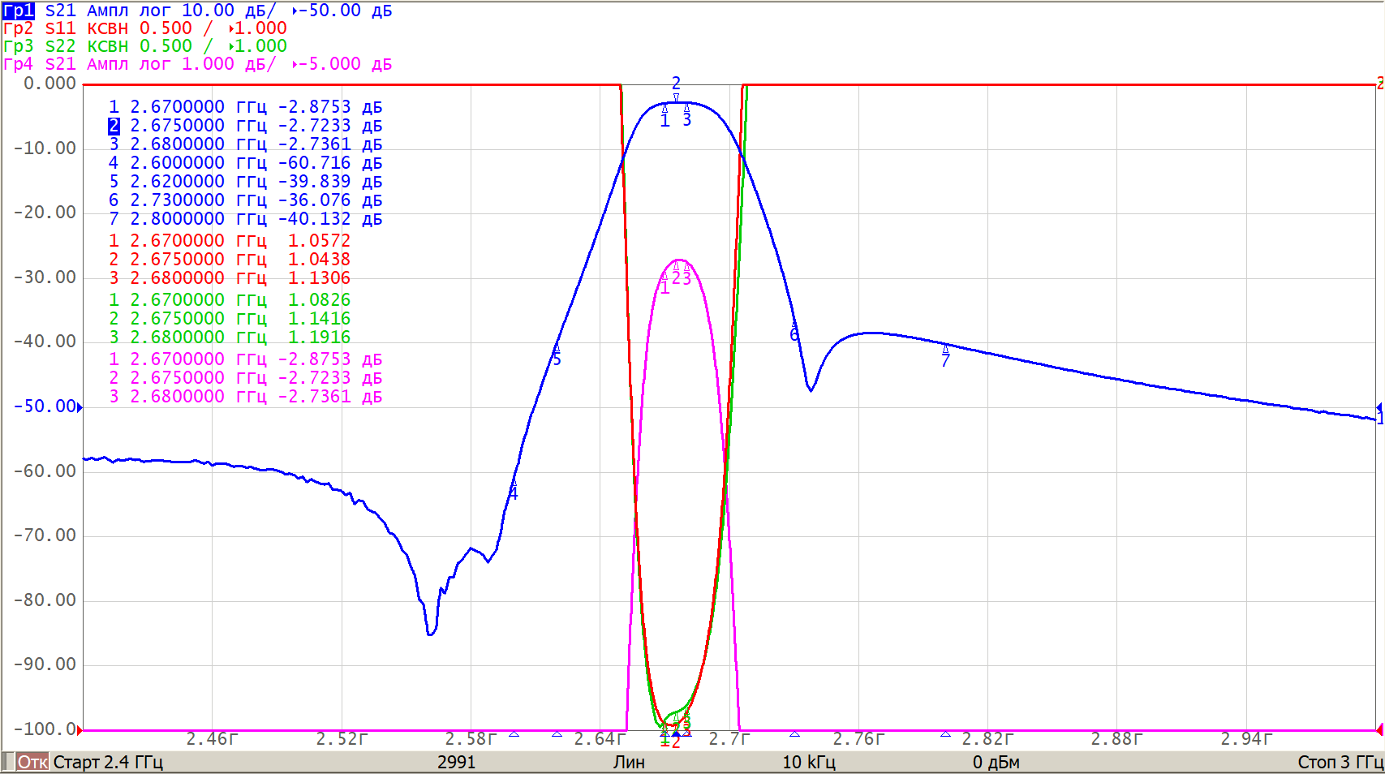The height and width of the screenshot is (774, 1385).
Task: Select the Гр1 S21 trace label
Action: pos(19,11)
